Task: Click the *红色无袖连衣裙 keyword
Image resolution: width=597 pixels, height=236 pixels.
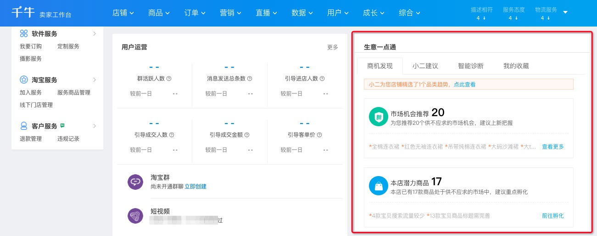Action: tap(422, 147)
